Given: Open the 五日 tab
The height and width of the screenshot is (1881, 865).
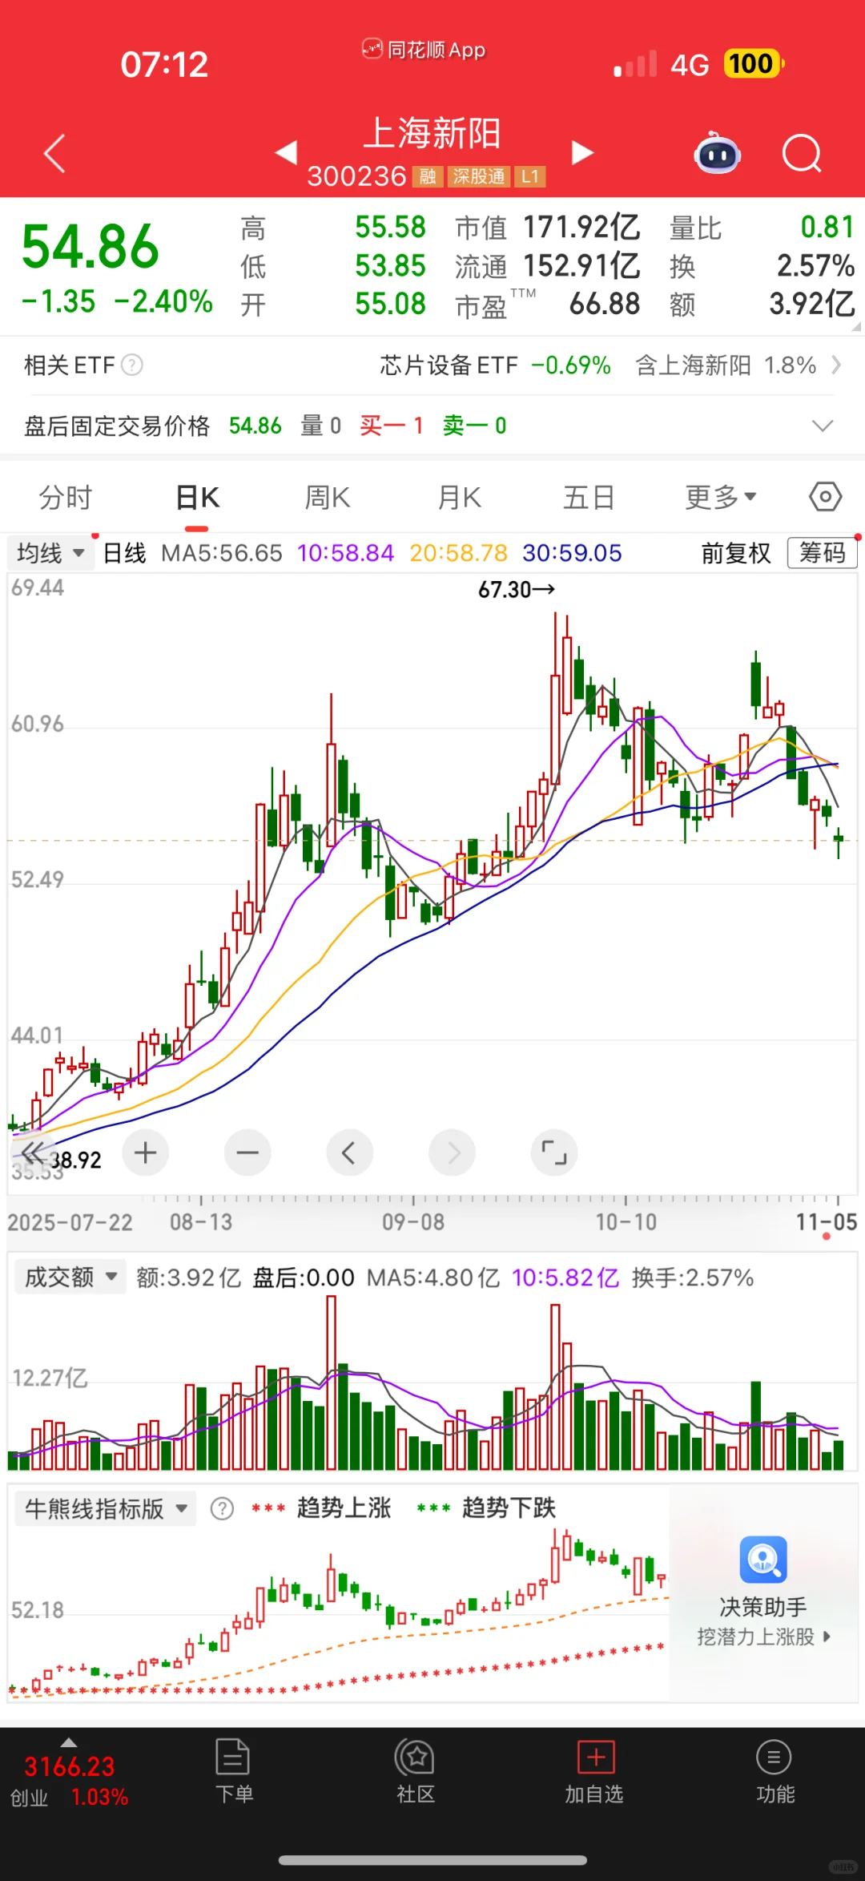Looking at the screenshot, I should (x=589, y=498).
